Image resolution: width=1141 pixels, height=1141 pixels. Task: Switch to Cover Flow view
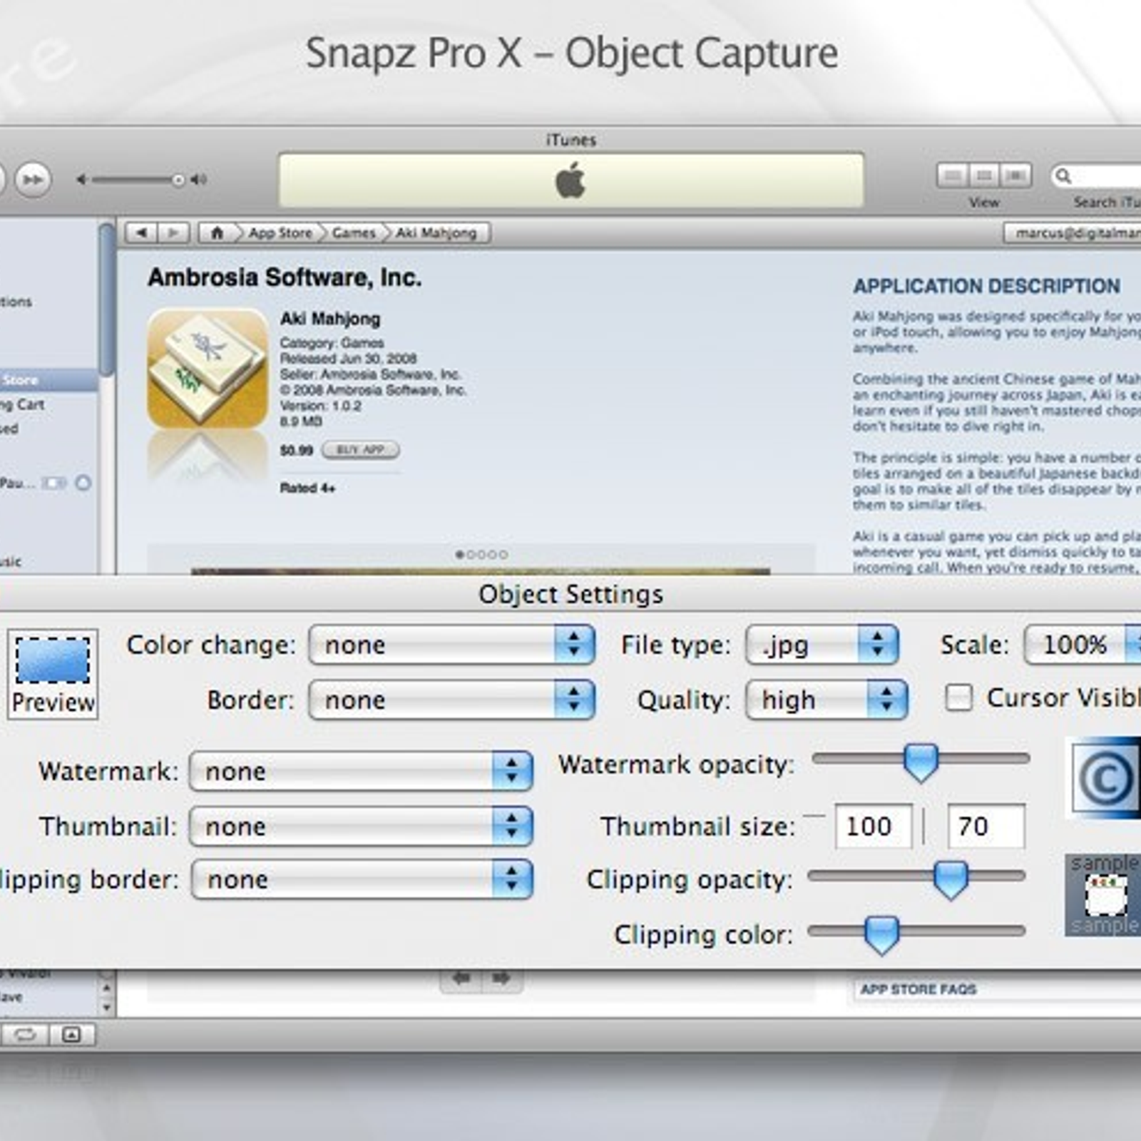tap(1015, 175)
